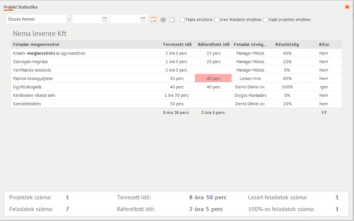Click the 80% Készültség cell
The image size is (354, 221).
(x=287, y=78)
